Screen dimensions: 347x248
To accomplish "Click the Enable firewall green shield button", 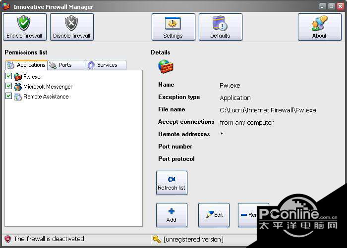I will [25, 27].
